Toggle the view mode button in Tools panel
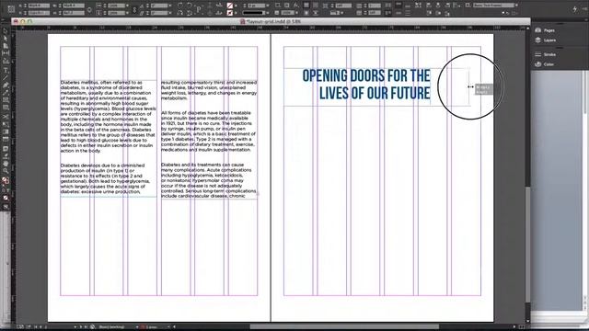This screenshot has width=589, height=331. point(6,207)
